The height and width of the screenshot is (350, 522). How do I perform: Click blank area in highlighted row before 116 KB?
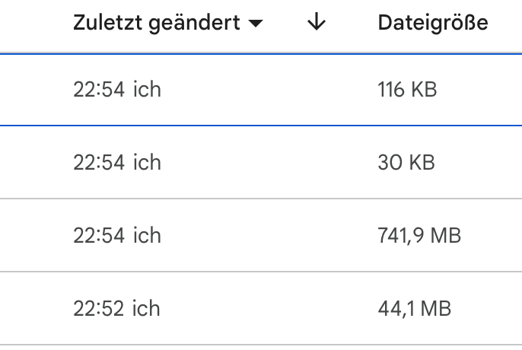point(266,90)
